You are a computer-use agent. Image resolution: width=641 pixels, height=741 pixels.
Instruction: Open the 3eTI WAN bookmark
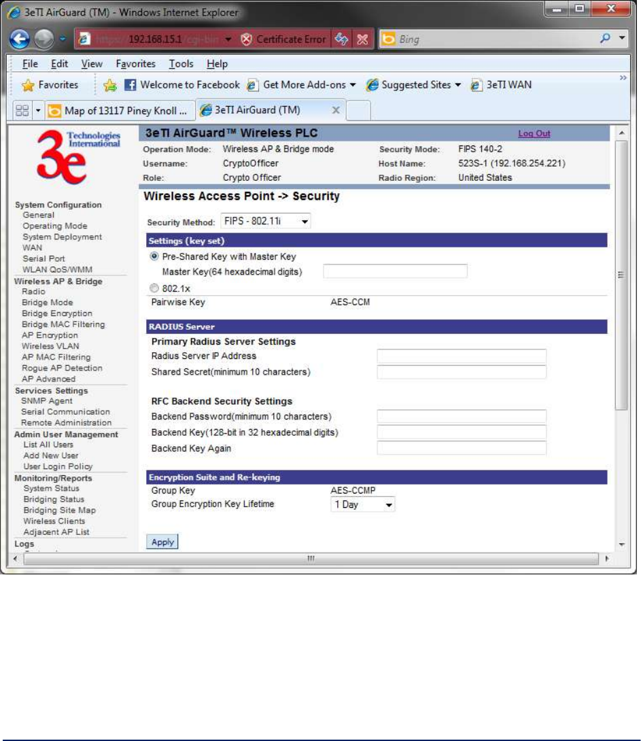501,85
